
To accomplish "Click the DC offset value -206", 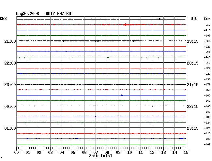I will pos(207,41).
